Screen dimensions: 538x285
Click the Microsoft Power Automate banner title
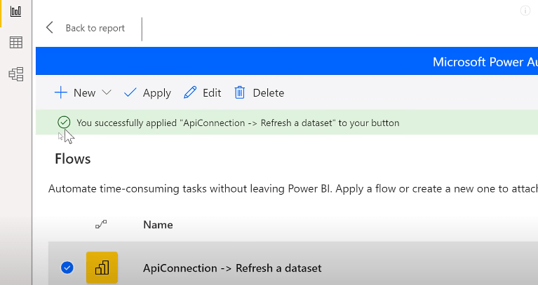[x=485, y=62]
